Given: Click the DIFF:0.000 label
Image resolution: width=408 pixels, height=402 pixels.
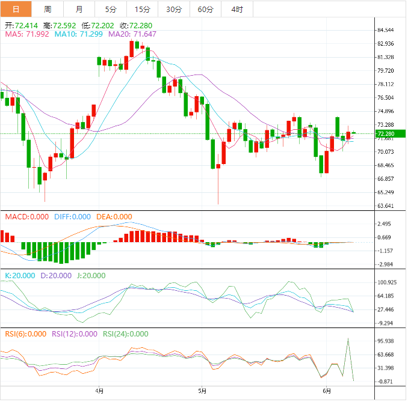Looking at the screenshot, I should coord(72,217).
